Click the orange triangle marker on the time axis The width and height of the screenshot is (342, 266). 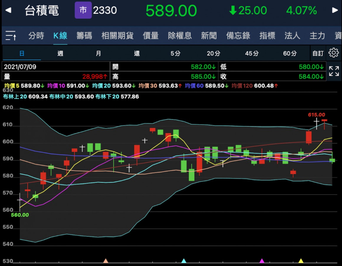106,261
